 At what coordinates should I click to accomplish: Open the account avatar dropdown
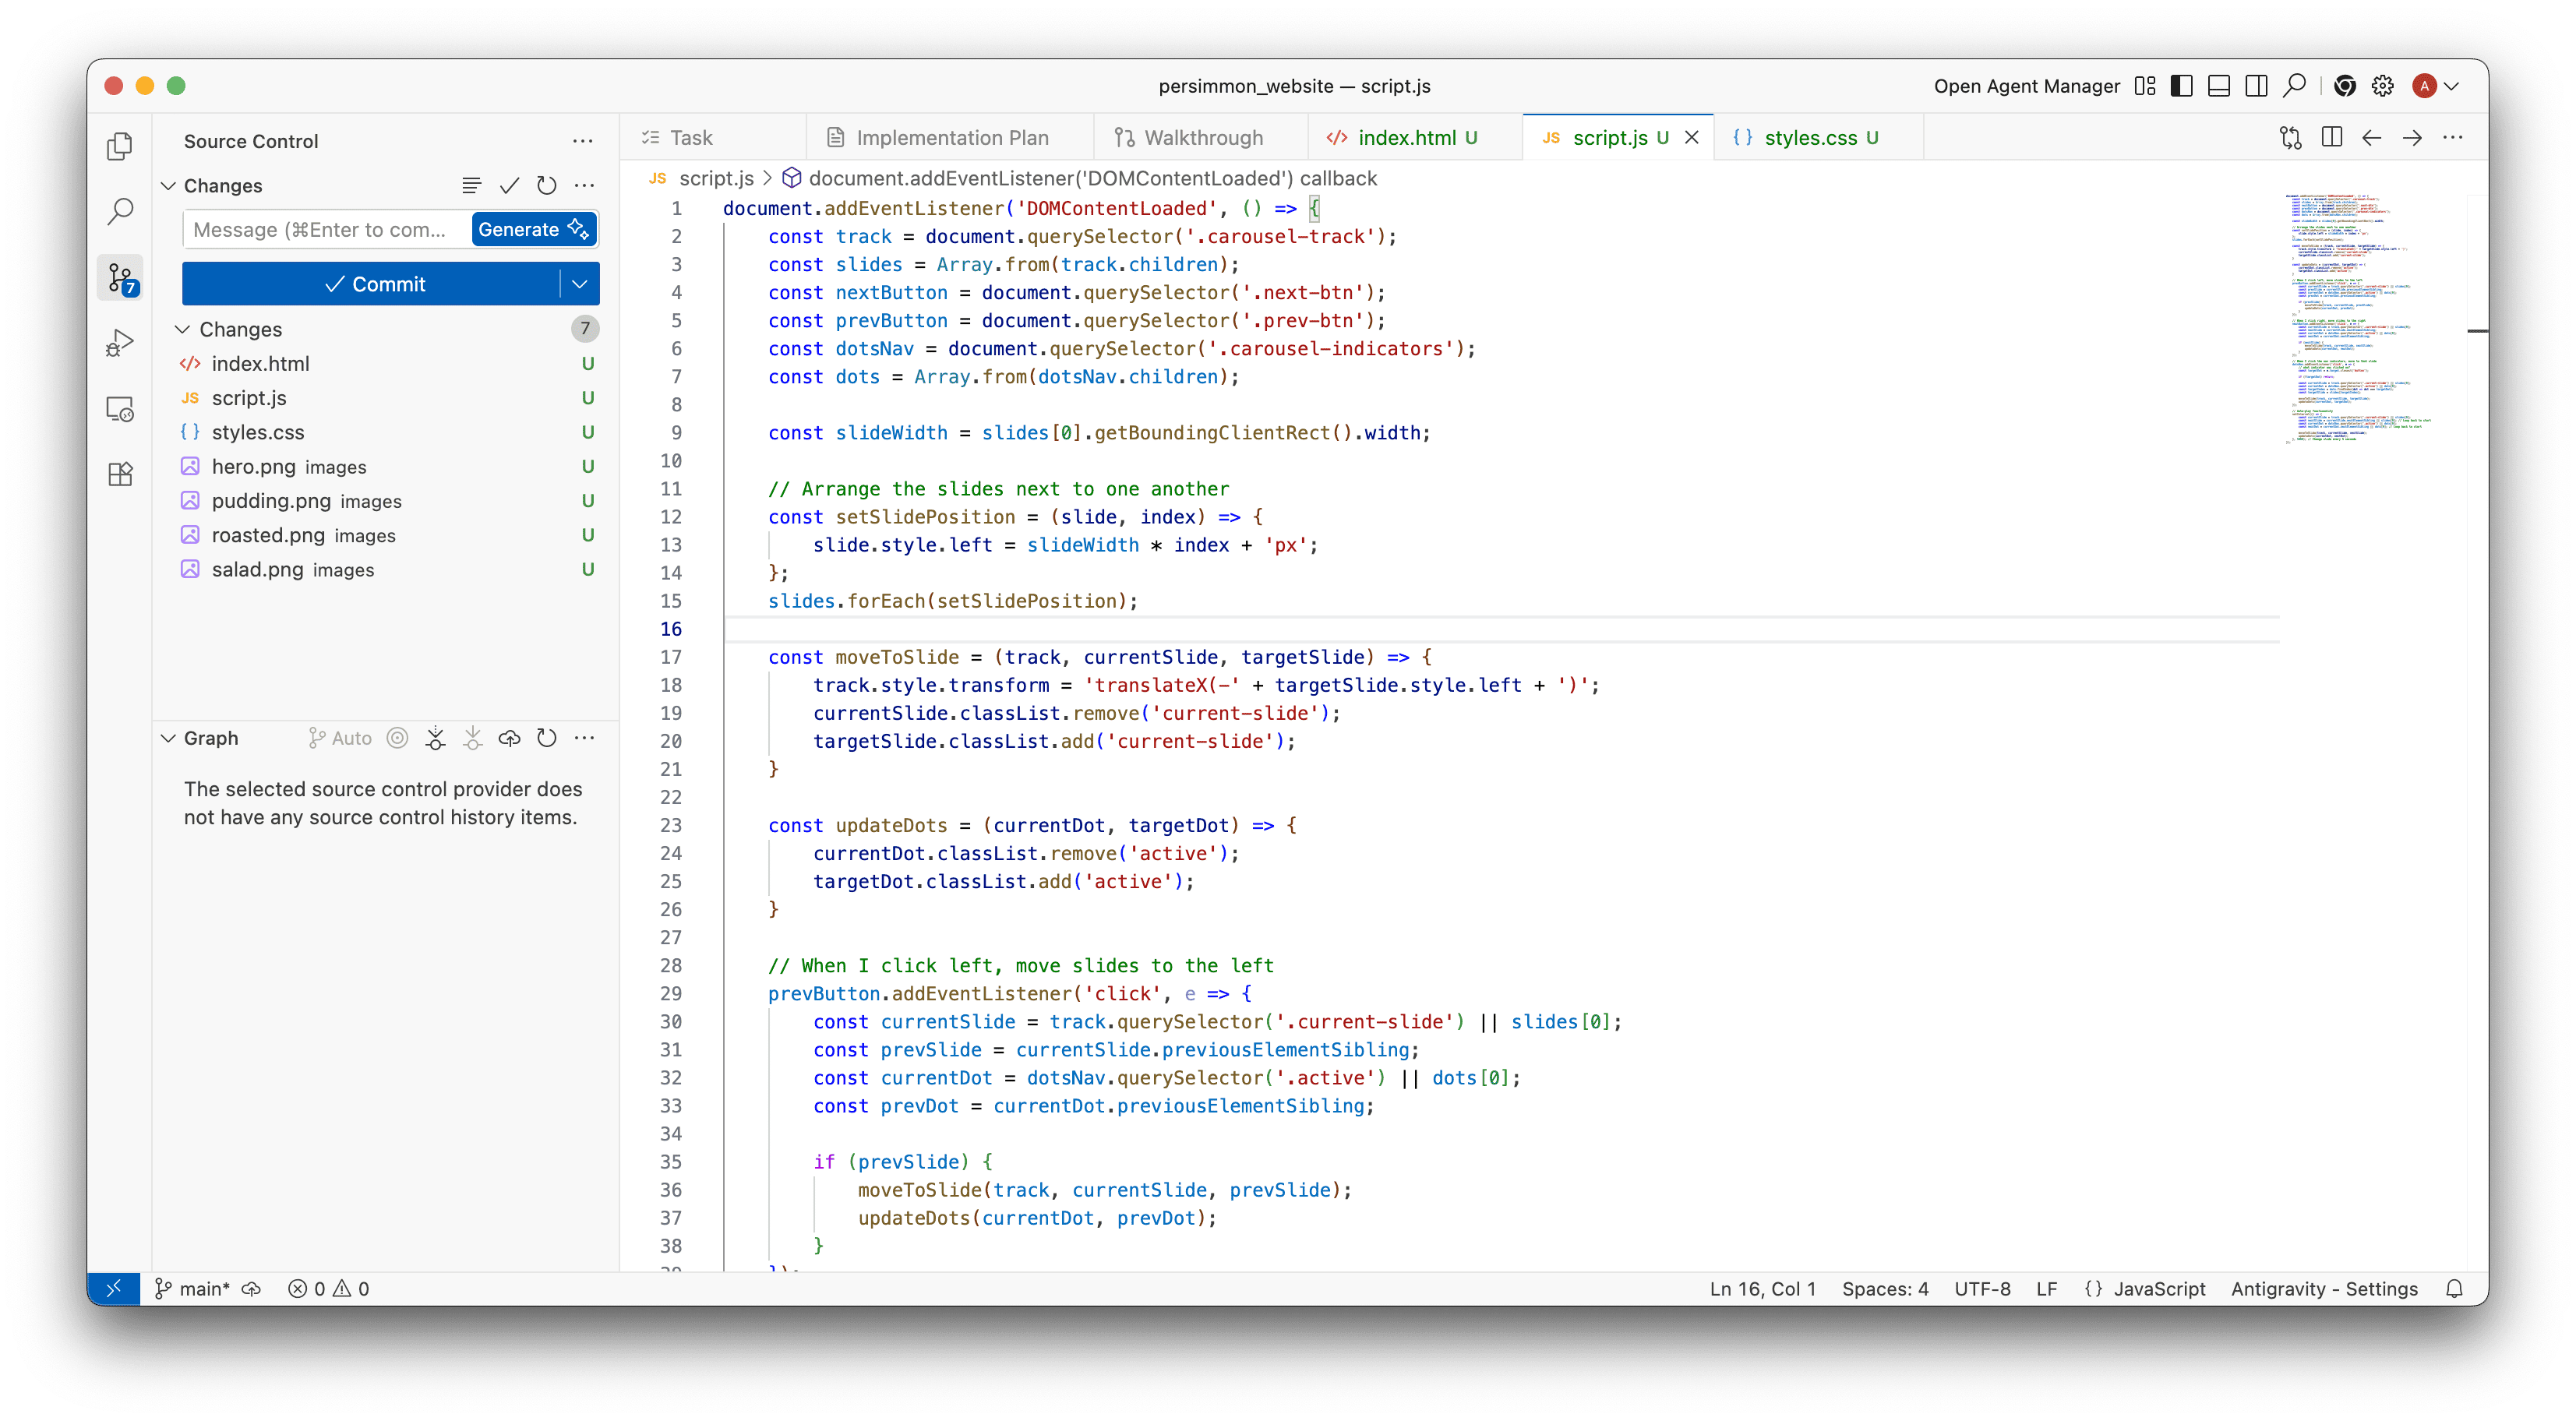(2436, 86)
